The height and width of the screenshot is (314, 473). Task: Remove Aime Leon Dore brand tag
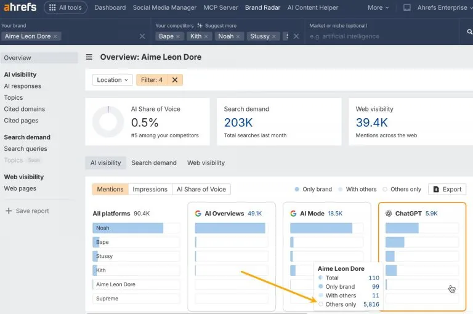pyautogui.click(x=55, y=36)
